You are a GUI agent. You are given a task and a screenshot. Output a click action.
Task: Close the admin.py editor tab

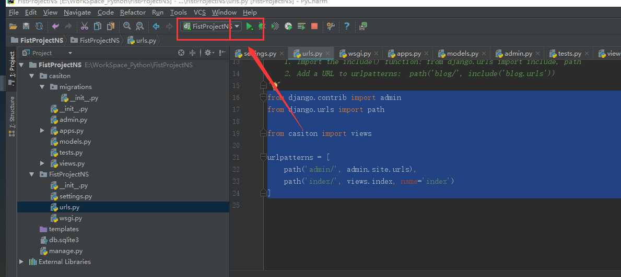coord(537,54)
